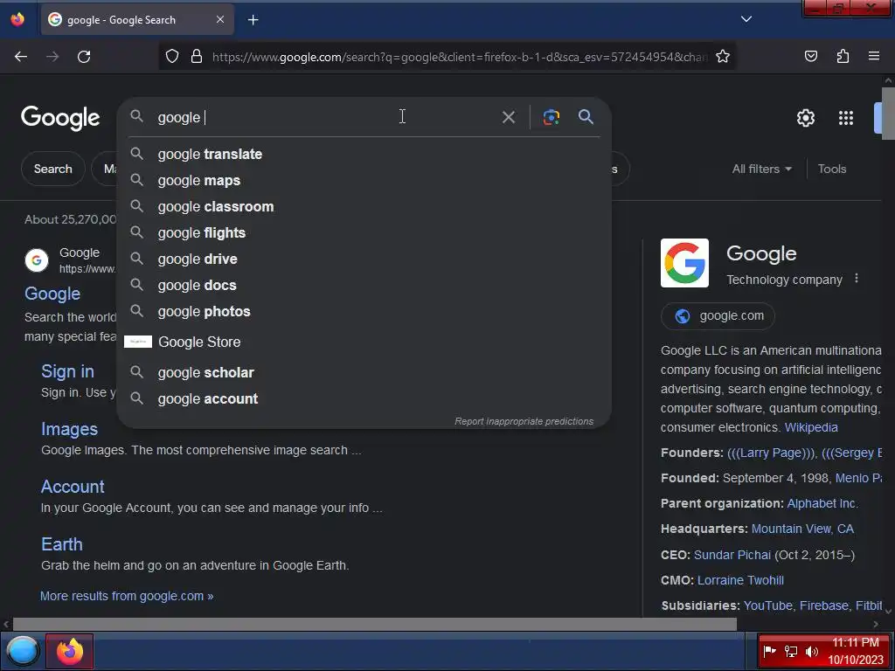Click 'More results from google.com »'
Viewport: 895px width, 671px height.
pyautogui.click(x=127, y=596)
